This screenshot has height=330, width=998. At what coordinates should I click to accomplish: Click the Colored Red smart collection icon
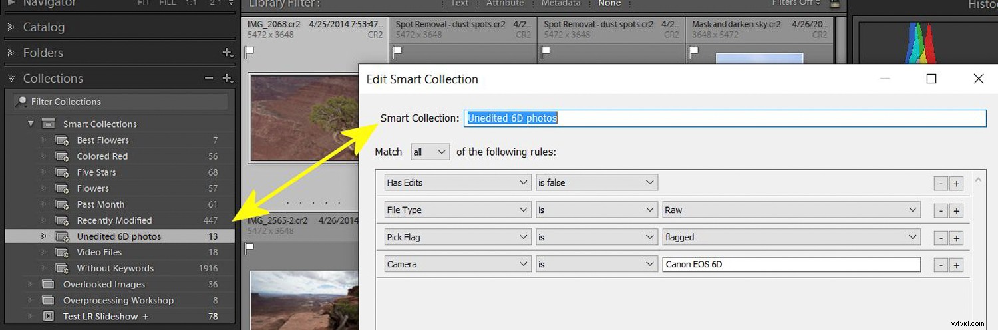(x=62, y=156)
